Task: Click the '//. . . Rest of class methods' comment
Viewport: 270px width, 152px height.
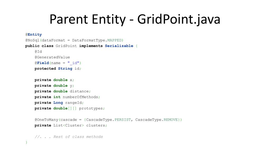Action: click(69, 137)
